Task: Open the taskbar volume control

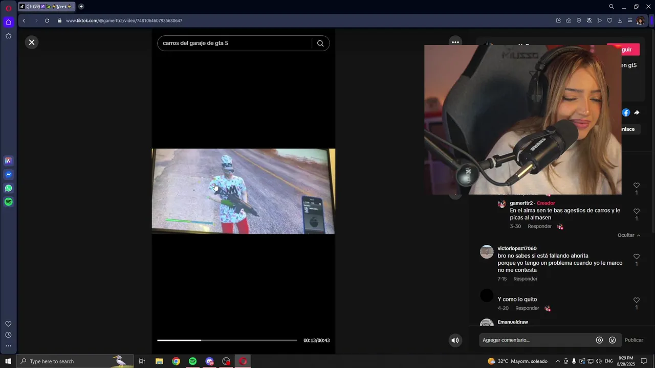Action: 598,361
